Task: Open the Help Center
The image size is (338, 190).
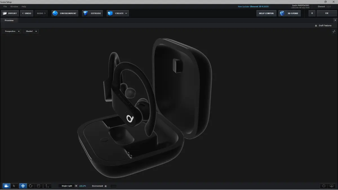Action: tap(266, 13)
